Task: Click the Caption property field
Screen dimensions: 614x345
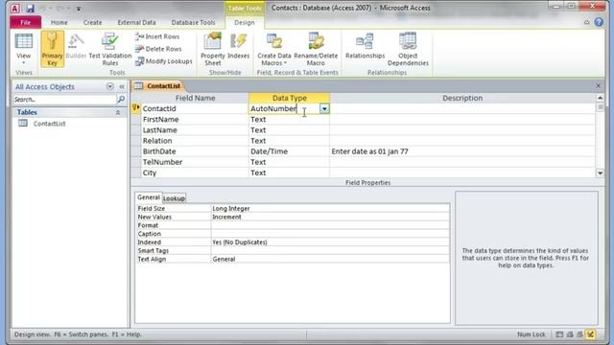Action: click(330, 234)
